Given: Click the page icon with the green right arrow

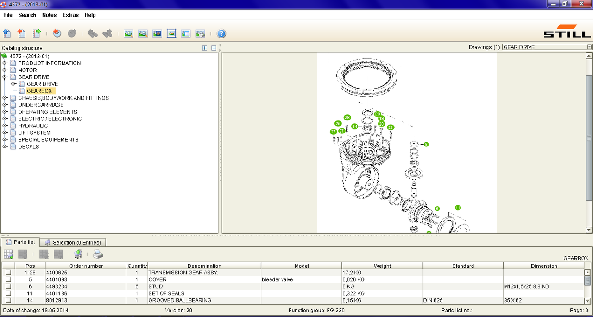Looking at the screenshot, I should pyautogui.click(x=36, y=33).
